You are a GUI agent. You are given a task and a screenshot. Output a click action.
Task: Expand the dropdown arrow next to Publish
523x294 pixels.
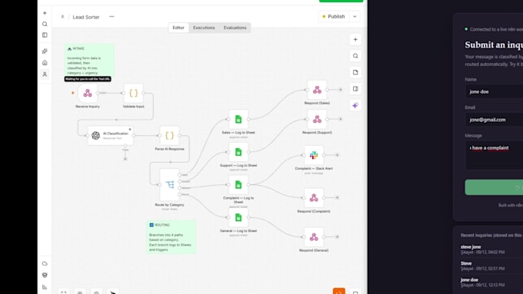[355, 16]
